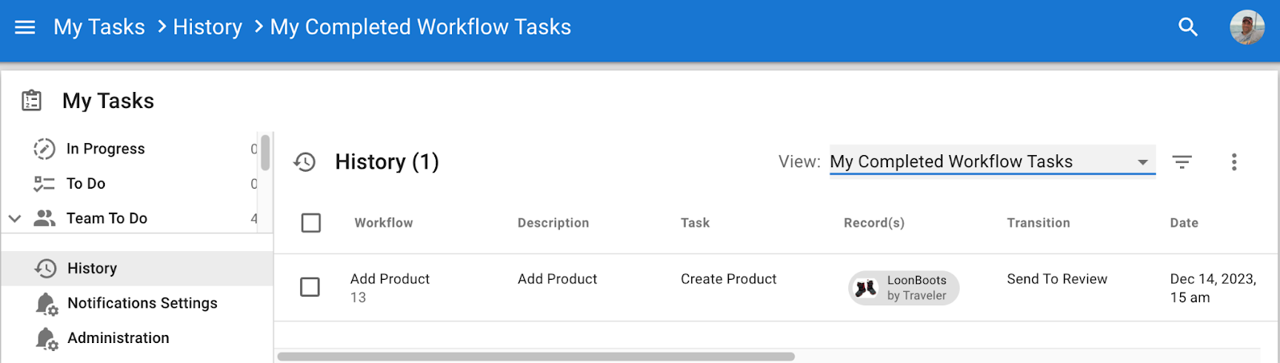Viewport: 1280px width, 363px height.
Task: Click the History (1) heading
Action: (x=386, y=162)
